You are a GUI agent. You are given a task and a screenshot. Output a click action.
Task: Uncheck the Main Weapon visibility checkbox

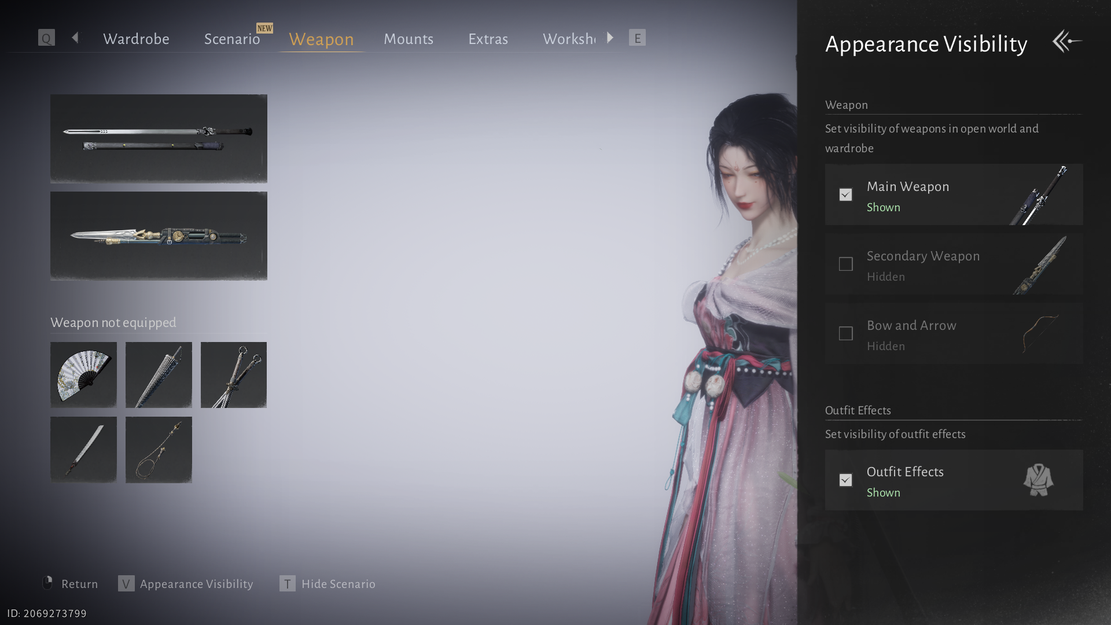(845, 194)
